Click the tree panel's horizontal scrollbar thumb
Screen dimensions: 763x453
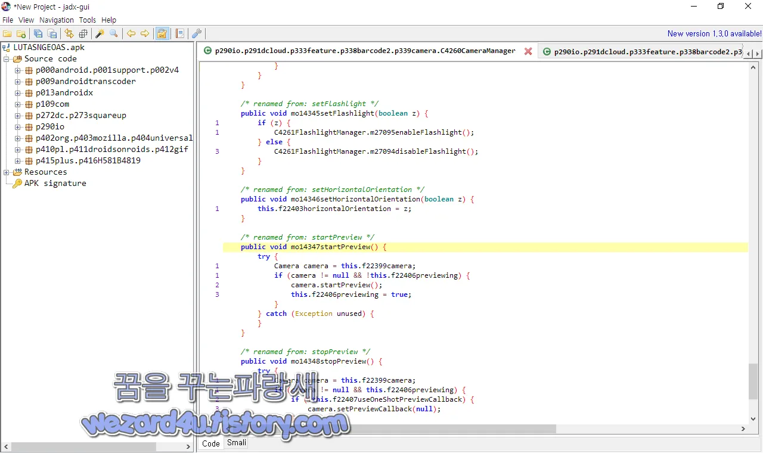(83, 447)
